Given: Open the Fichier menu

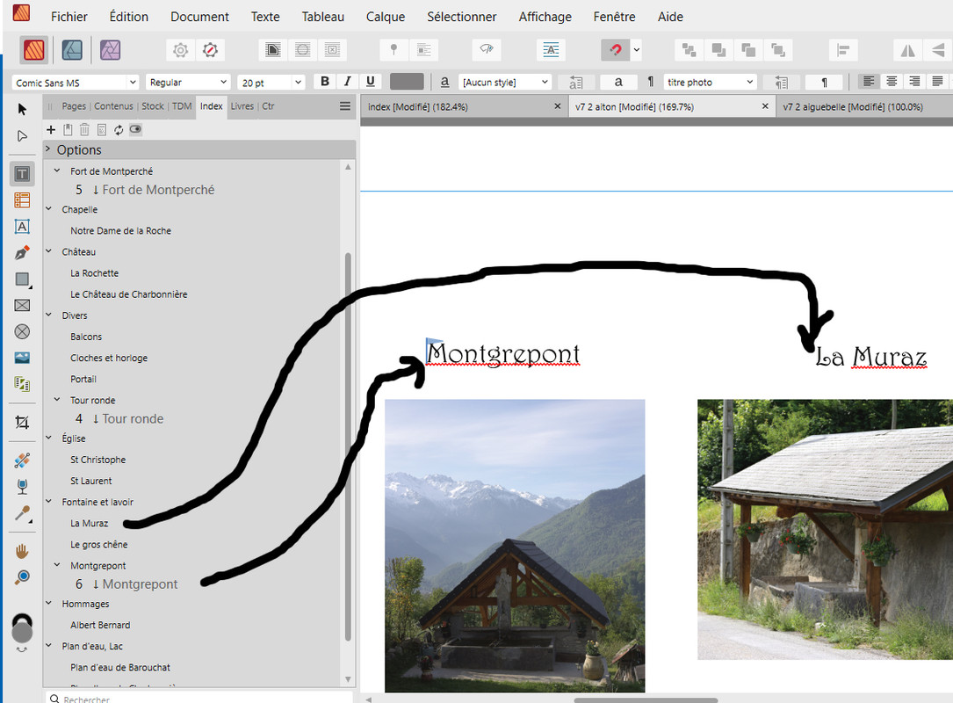Looking at the screenshot, I should [69, 17].
